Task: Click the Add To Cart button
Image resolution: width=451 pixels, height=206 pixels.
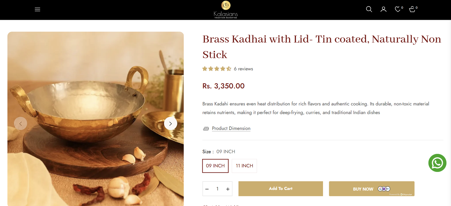Action: coord(280,189)
